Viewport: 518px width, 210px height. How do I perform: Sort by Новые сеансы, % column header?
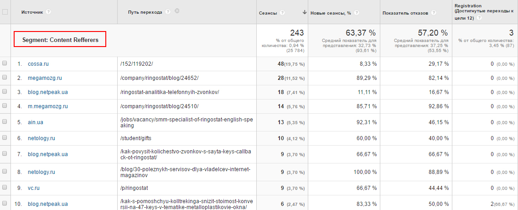click(x=330, y=13)
